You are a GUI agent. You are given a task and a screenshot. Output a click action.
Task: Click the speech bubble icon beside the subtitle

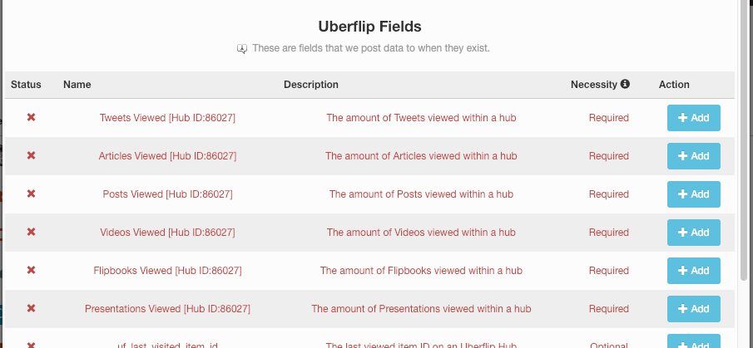click(242, 48)
